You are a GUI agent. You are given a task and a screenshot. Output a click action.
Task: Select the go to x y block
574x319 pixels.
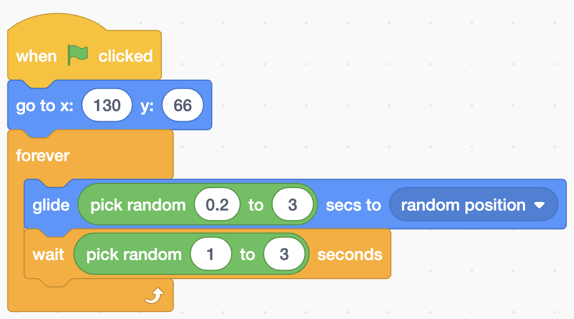click(110, 105)
